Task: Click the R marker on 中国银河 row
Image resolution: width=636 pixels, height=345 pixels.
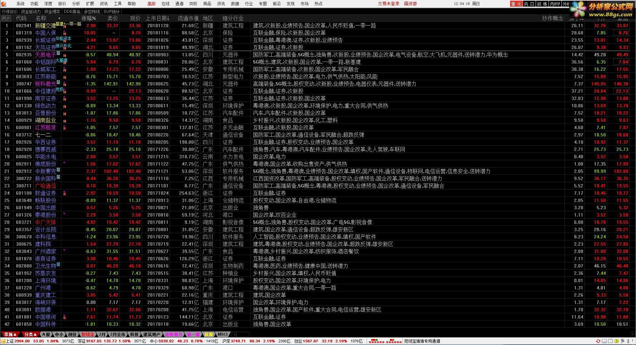Action: [65, 317]
